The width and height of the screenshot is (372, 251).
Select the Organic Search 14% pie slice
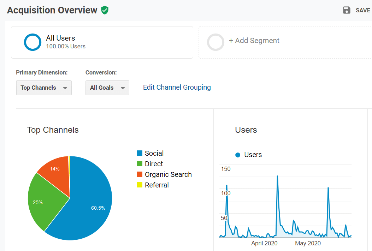point(55,169)
